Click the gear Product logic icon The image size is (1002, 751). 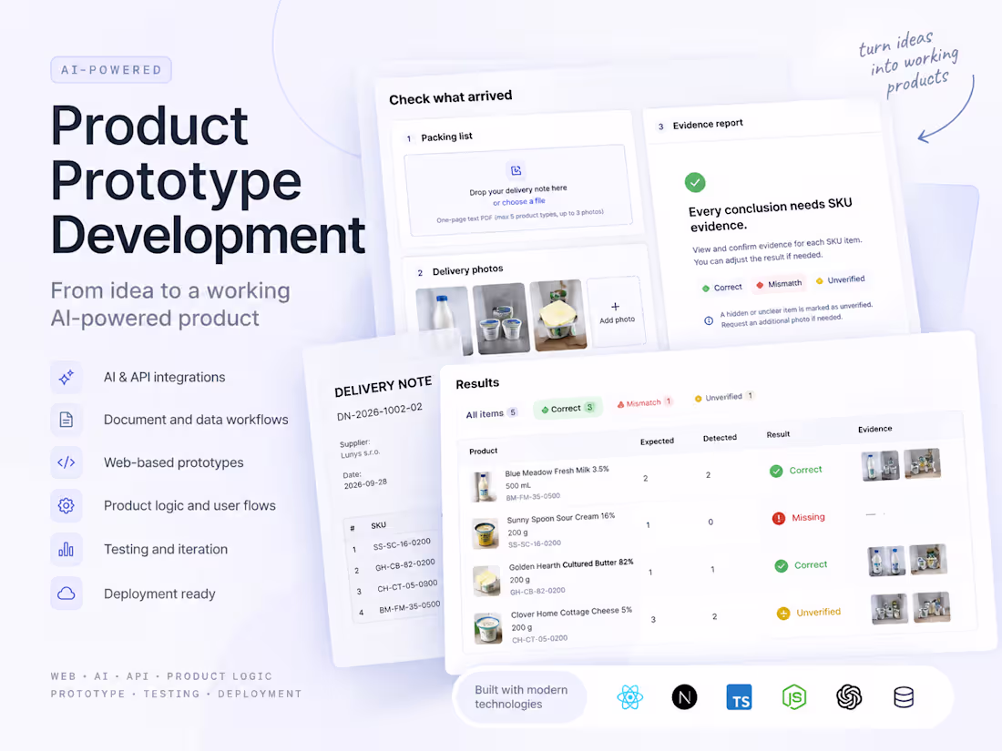pyautogui.click(x=66, y=506)
